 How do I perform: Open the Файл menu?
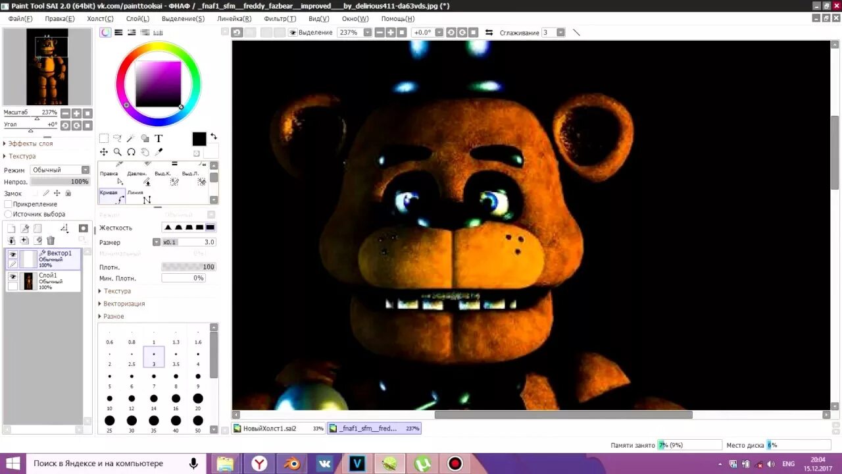[x=20, y=19]
